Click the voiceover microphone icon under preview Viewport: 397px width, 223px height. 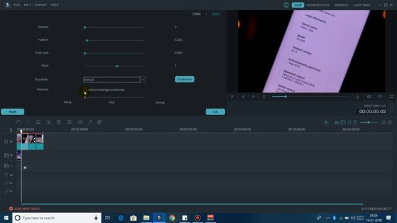coord(358,97)
